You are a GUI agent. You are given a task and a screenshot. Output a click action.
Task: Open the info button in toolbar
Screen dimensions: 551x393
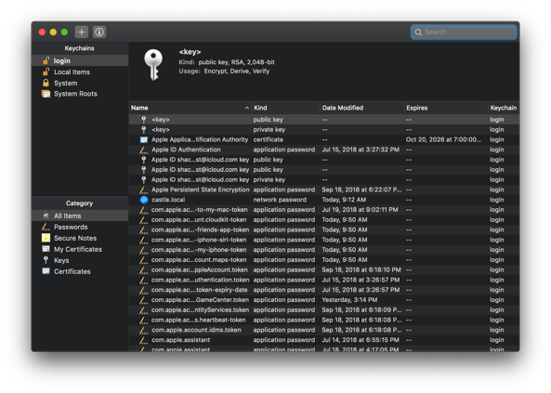(99, 32)
